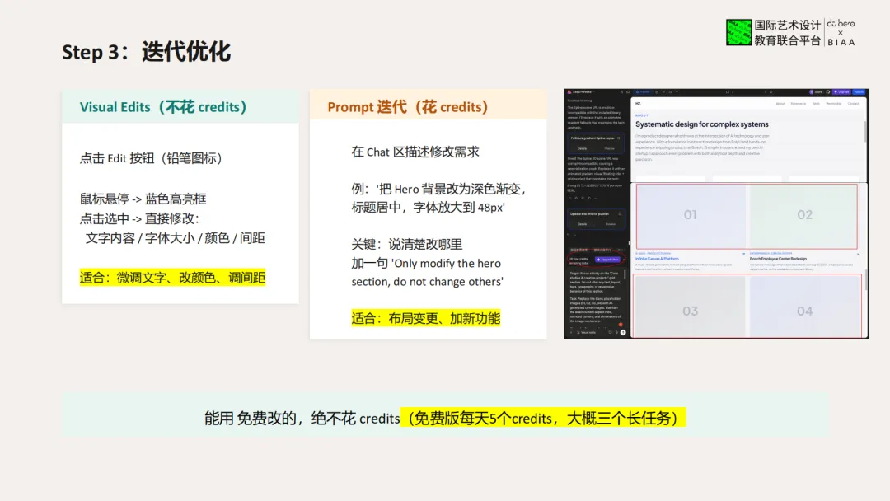Open the Experience link in site navigation
The width and height of the screenshot is (890, 501).
tap(798, 103)
